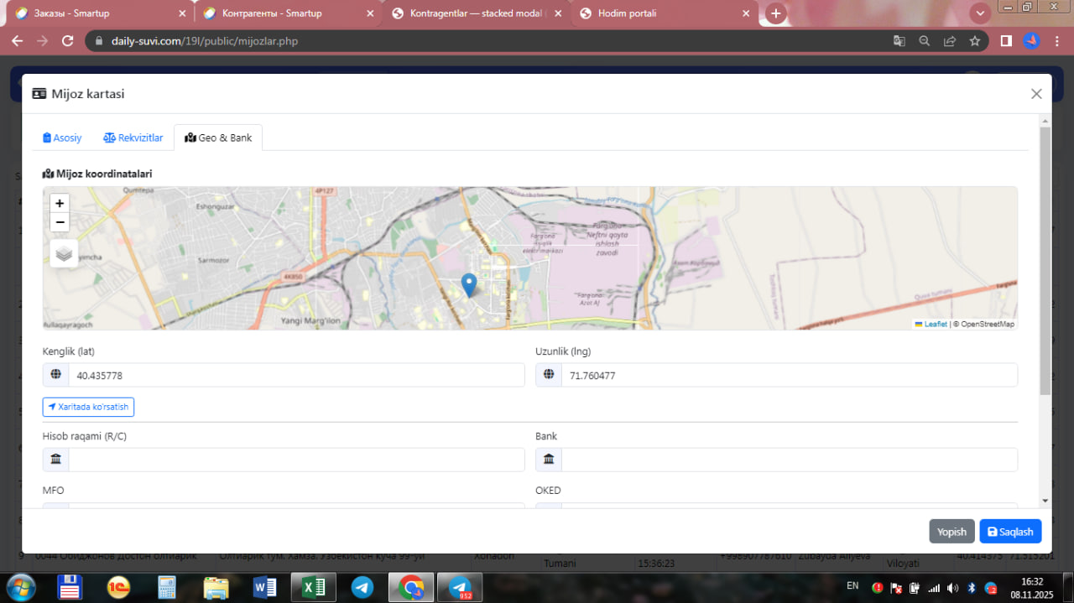
Task: Click the blue location marker on map
Action: pyautogui.click(x=470, y=284)
